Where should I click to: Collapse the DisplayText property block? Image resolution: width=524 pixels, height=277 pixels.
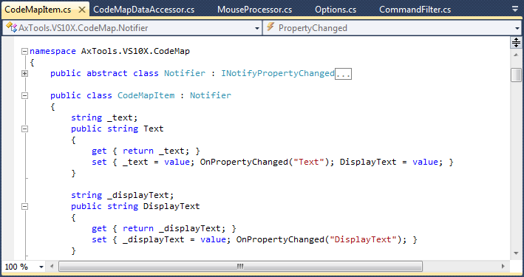(x=24, y=207)
